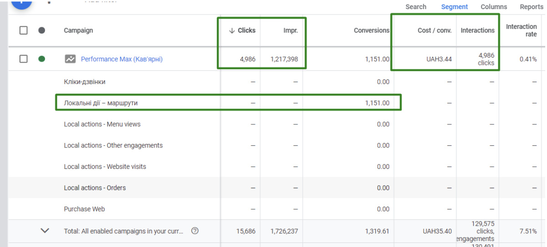The image size is (547, 247).
Task: Open Performance Max (Кав'ярні) campaign link
Action: click(x=122, y=59)
